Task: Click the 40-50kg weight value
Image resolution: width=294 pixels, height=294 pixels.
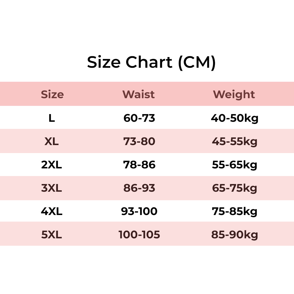Action: pos(234,118)
